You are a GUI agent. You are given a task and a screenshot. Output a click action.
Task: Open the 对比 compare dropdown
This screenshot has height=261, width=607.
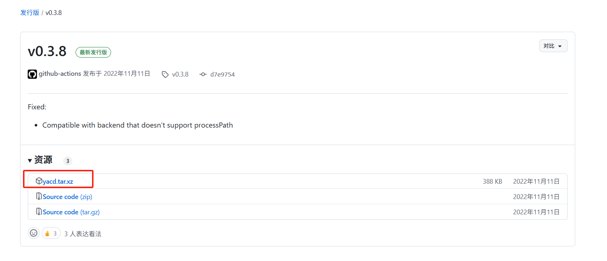point(553,46)
